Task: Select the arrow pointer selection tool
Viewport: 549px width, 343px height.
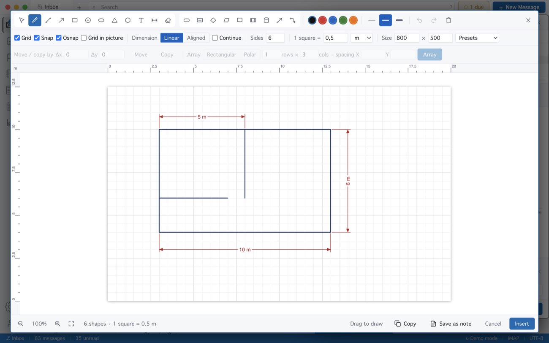Action: tap(22, 20)
